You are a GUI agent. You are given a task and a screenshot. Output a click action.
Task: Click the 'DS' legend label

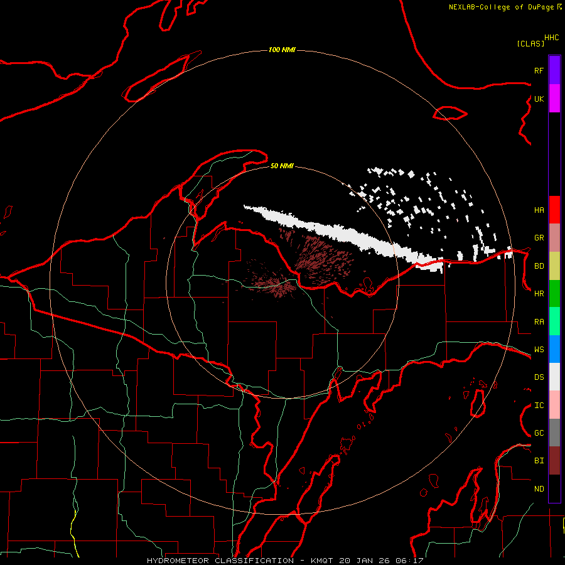(539, 377)
